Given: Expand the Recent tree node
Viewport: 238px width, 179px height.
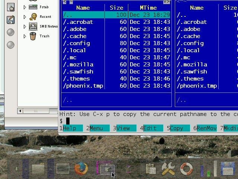Looking at the screenshot, I should (x=25, y=17).
